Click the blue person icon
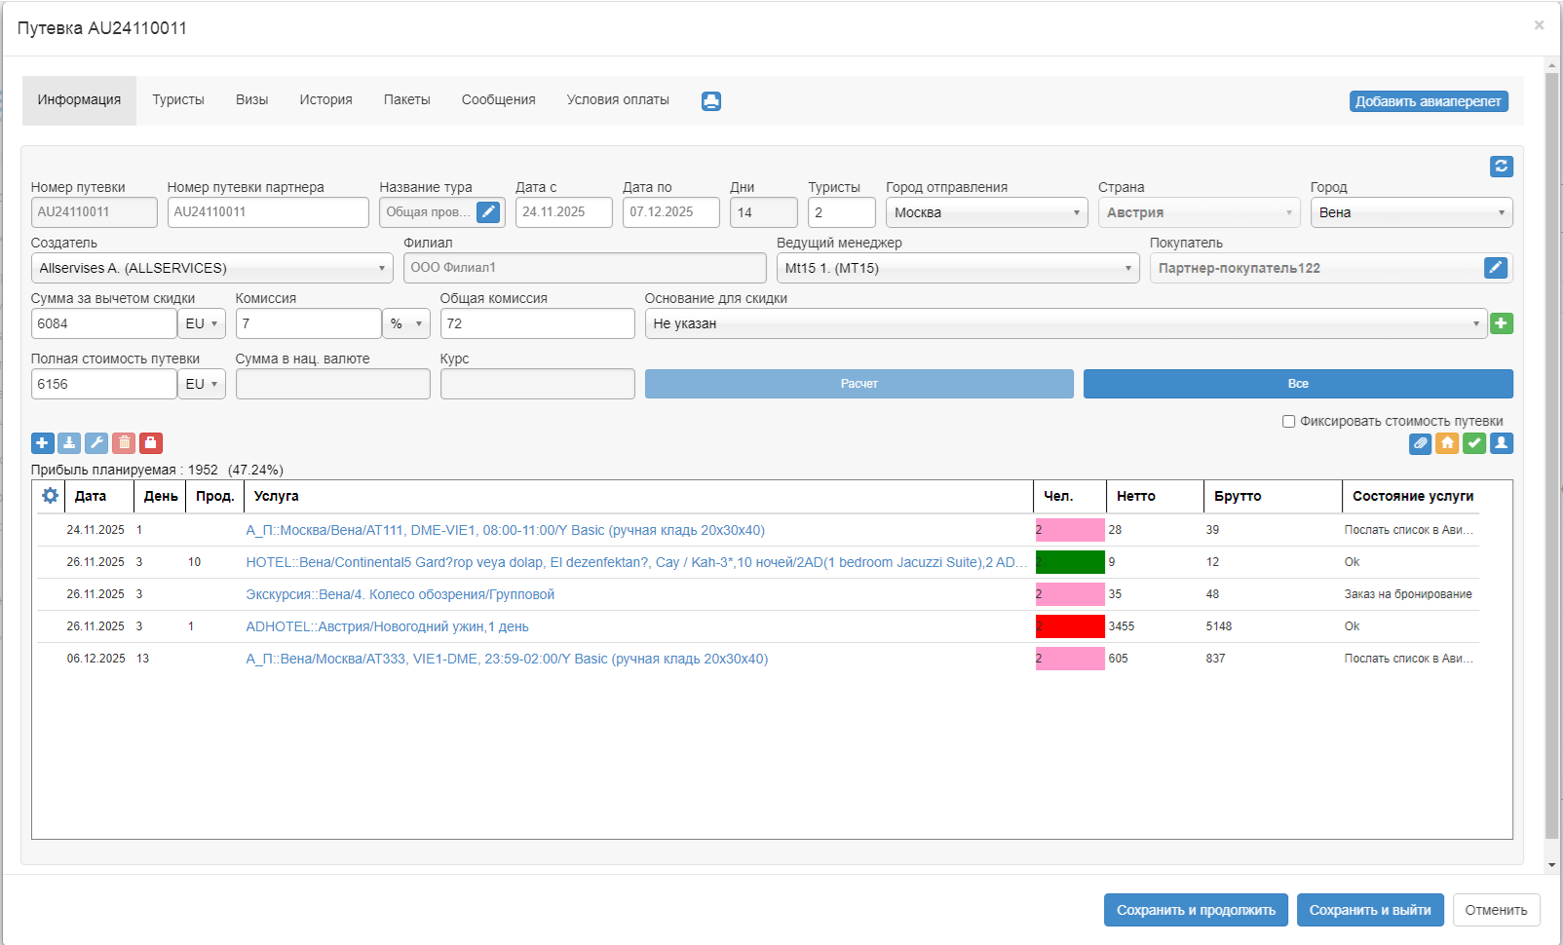Image resolution: width=1563 pixels, height=945 pixels. [1502, 443]
